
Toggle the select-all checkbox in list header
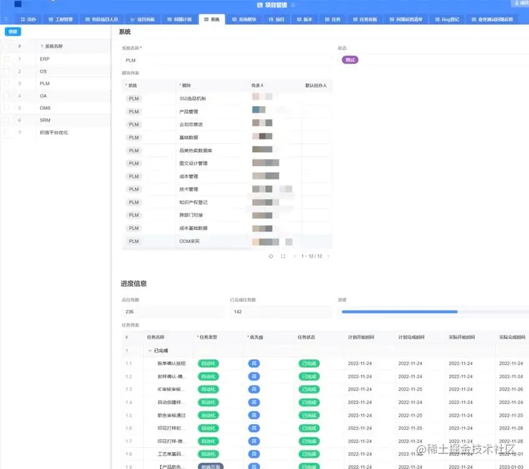tap(6, 46)
